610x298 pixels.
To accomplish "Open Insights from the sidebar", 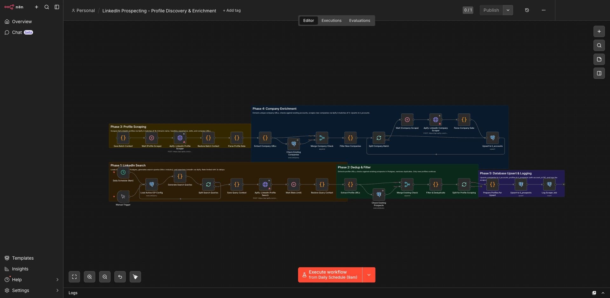I will tap(31, 269).
